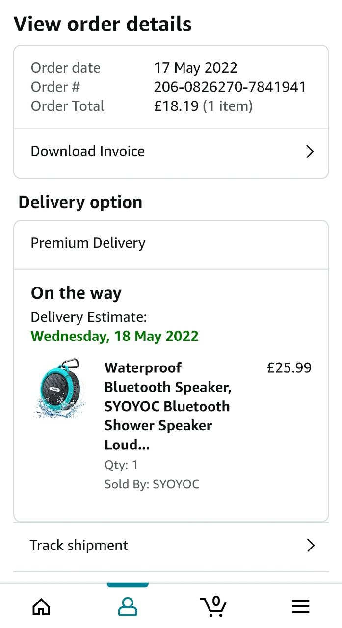Screen dimensions: 342x628
Task: Tap the Track shipment chevron arrow
Action: pos(310,546)
